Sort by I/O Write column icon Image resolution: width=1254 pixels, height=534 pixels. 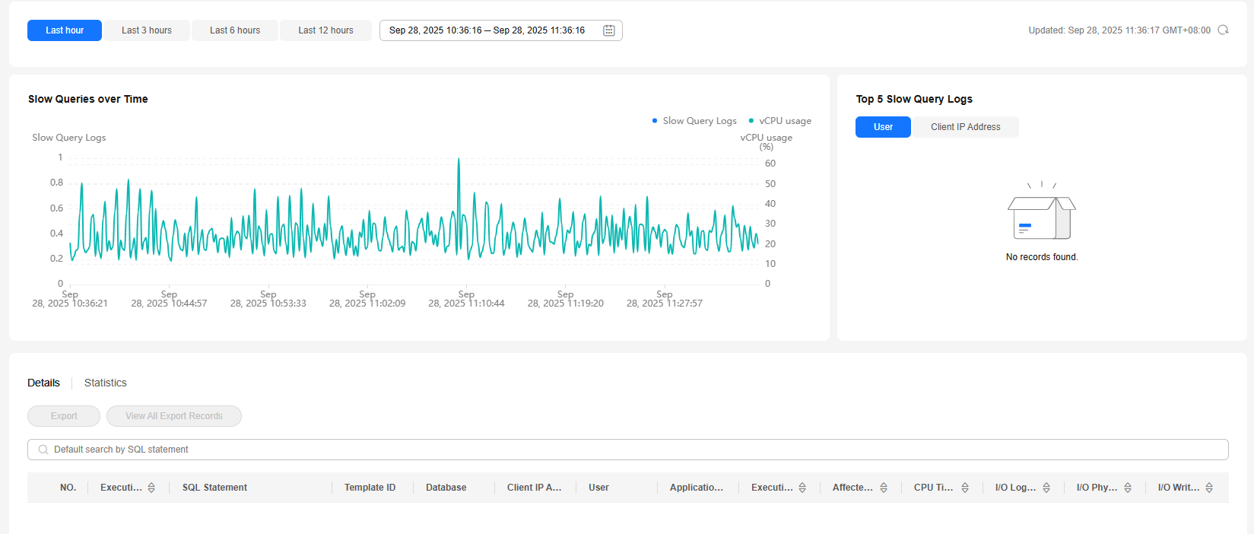tap(1209, 488)
